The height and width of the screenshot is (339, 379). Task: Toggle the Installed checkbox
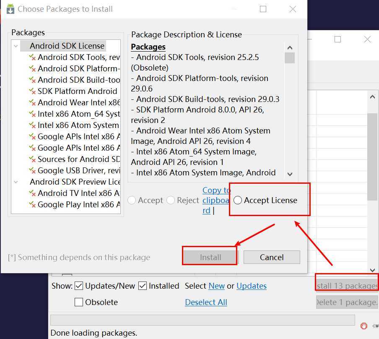pyautogui.click(x=143, y=286)
